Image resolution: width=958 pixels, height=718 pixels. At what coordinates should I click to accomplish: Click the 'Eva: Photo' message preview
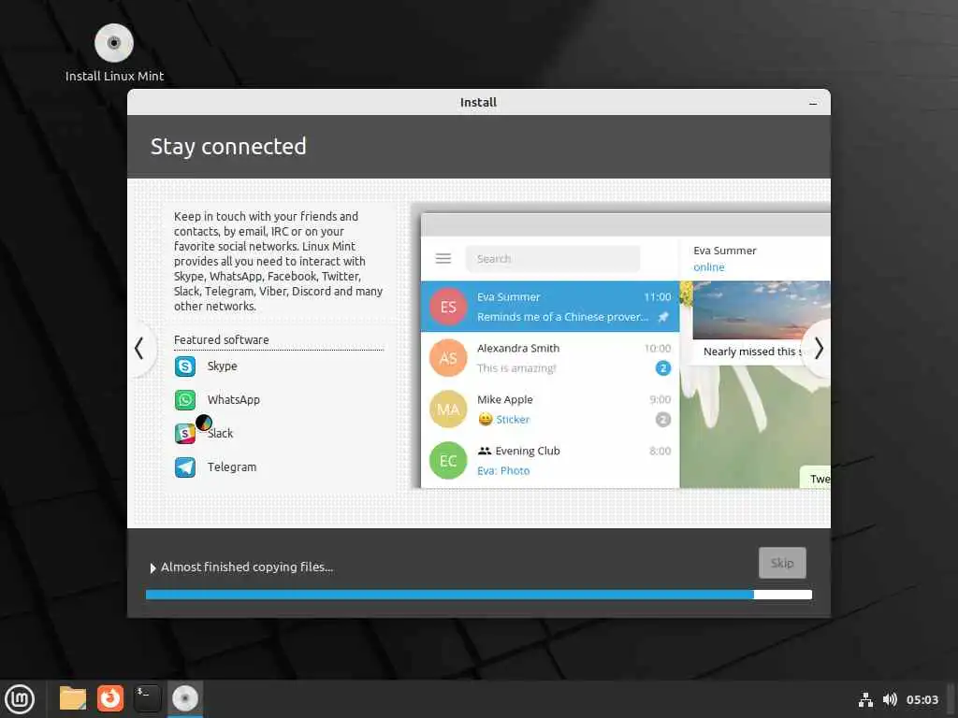503,471
